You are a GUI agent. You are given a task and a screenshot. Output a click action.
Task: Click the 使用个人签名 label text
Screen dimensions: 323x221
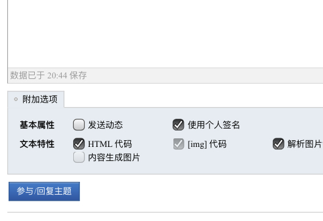214,125
